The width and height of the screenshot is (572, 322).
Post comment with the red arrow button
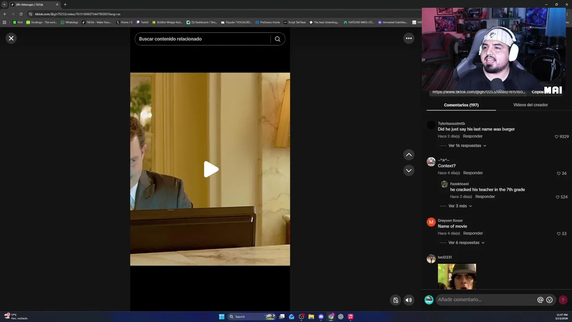click(x=563, y=300)
